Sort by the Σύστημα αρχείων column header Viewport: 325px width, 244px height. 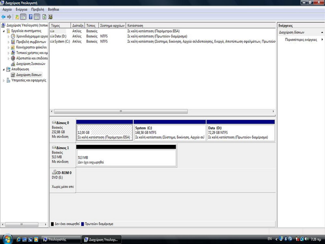tap(112, 26)
